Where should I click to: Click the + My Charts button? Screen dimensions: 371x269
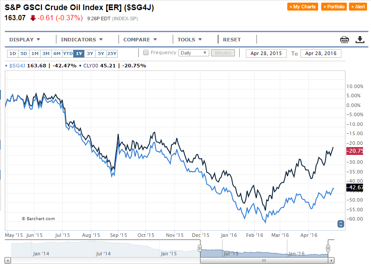(302, 7)
